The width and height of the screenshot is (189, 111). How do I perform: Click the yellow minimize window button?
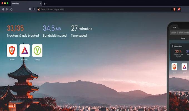coord(5,3)
